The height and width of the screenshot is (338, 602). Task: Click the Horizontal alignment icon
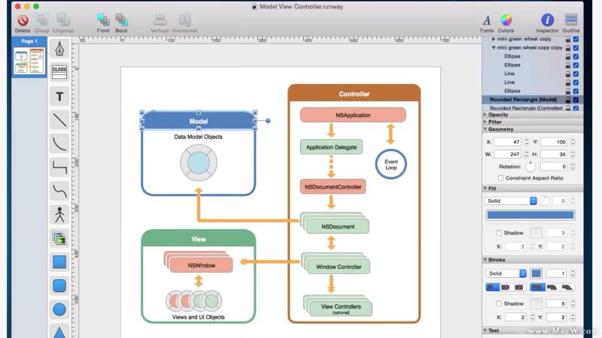[x=184, y=20]
